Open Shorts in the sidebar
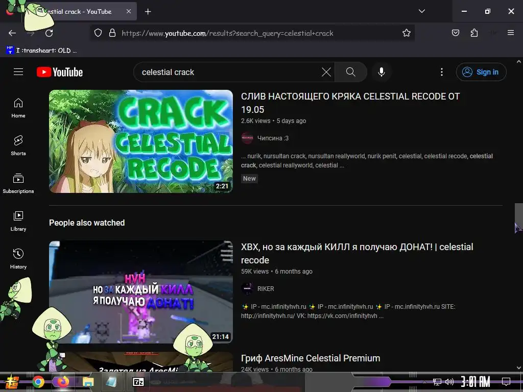 [x=18, y=145]
